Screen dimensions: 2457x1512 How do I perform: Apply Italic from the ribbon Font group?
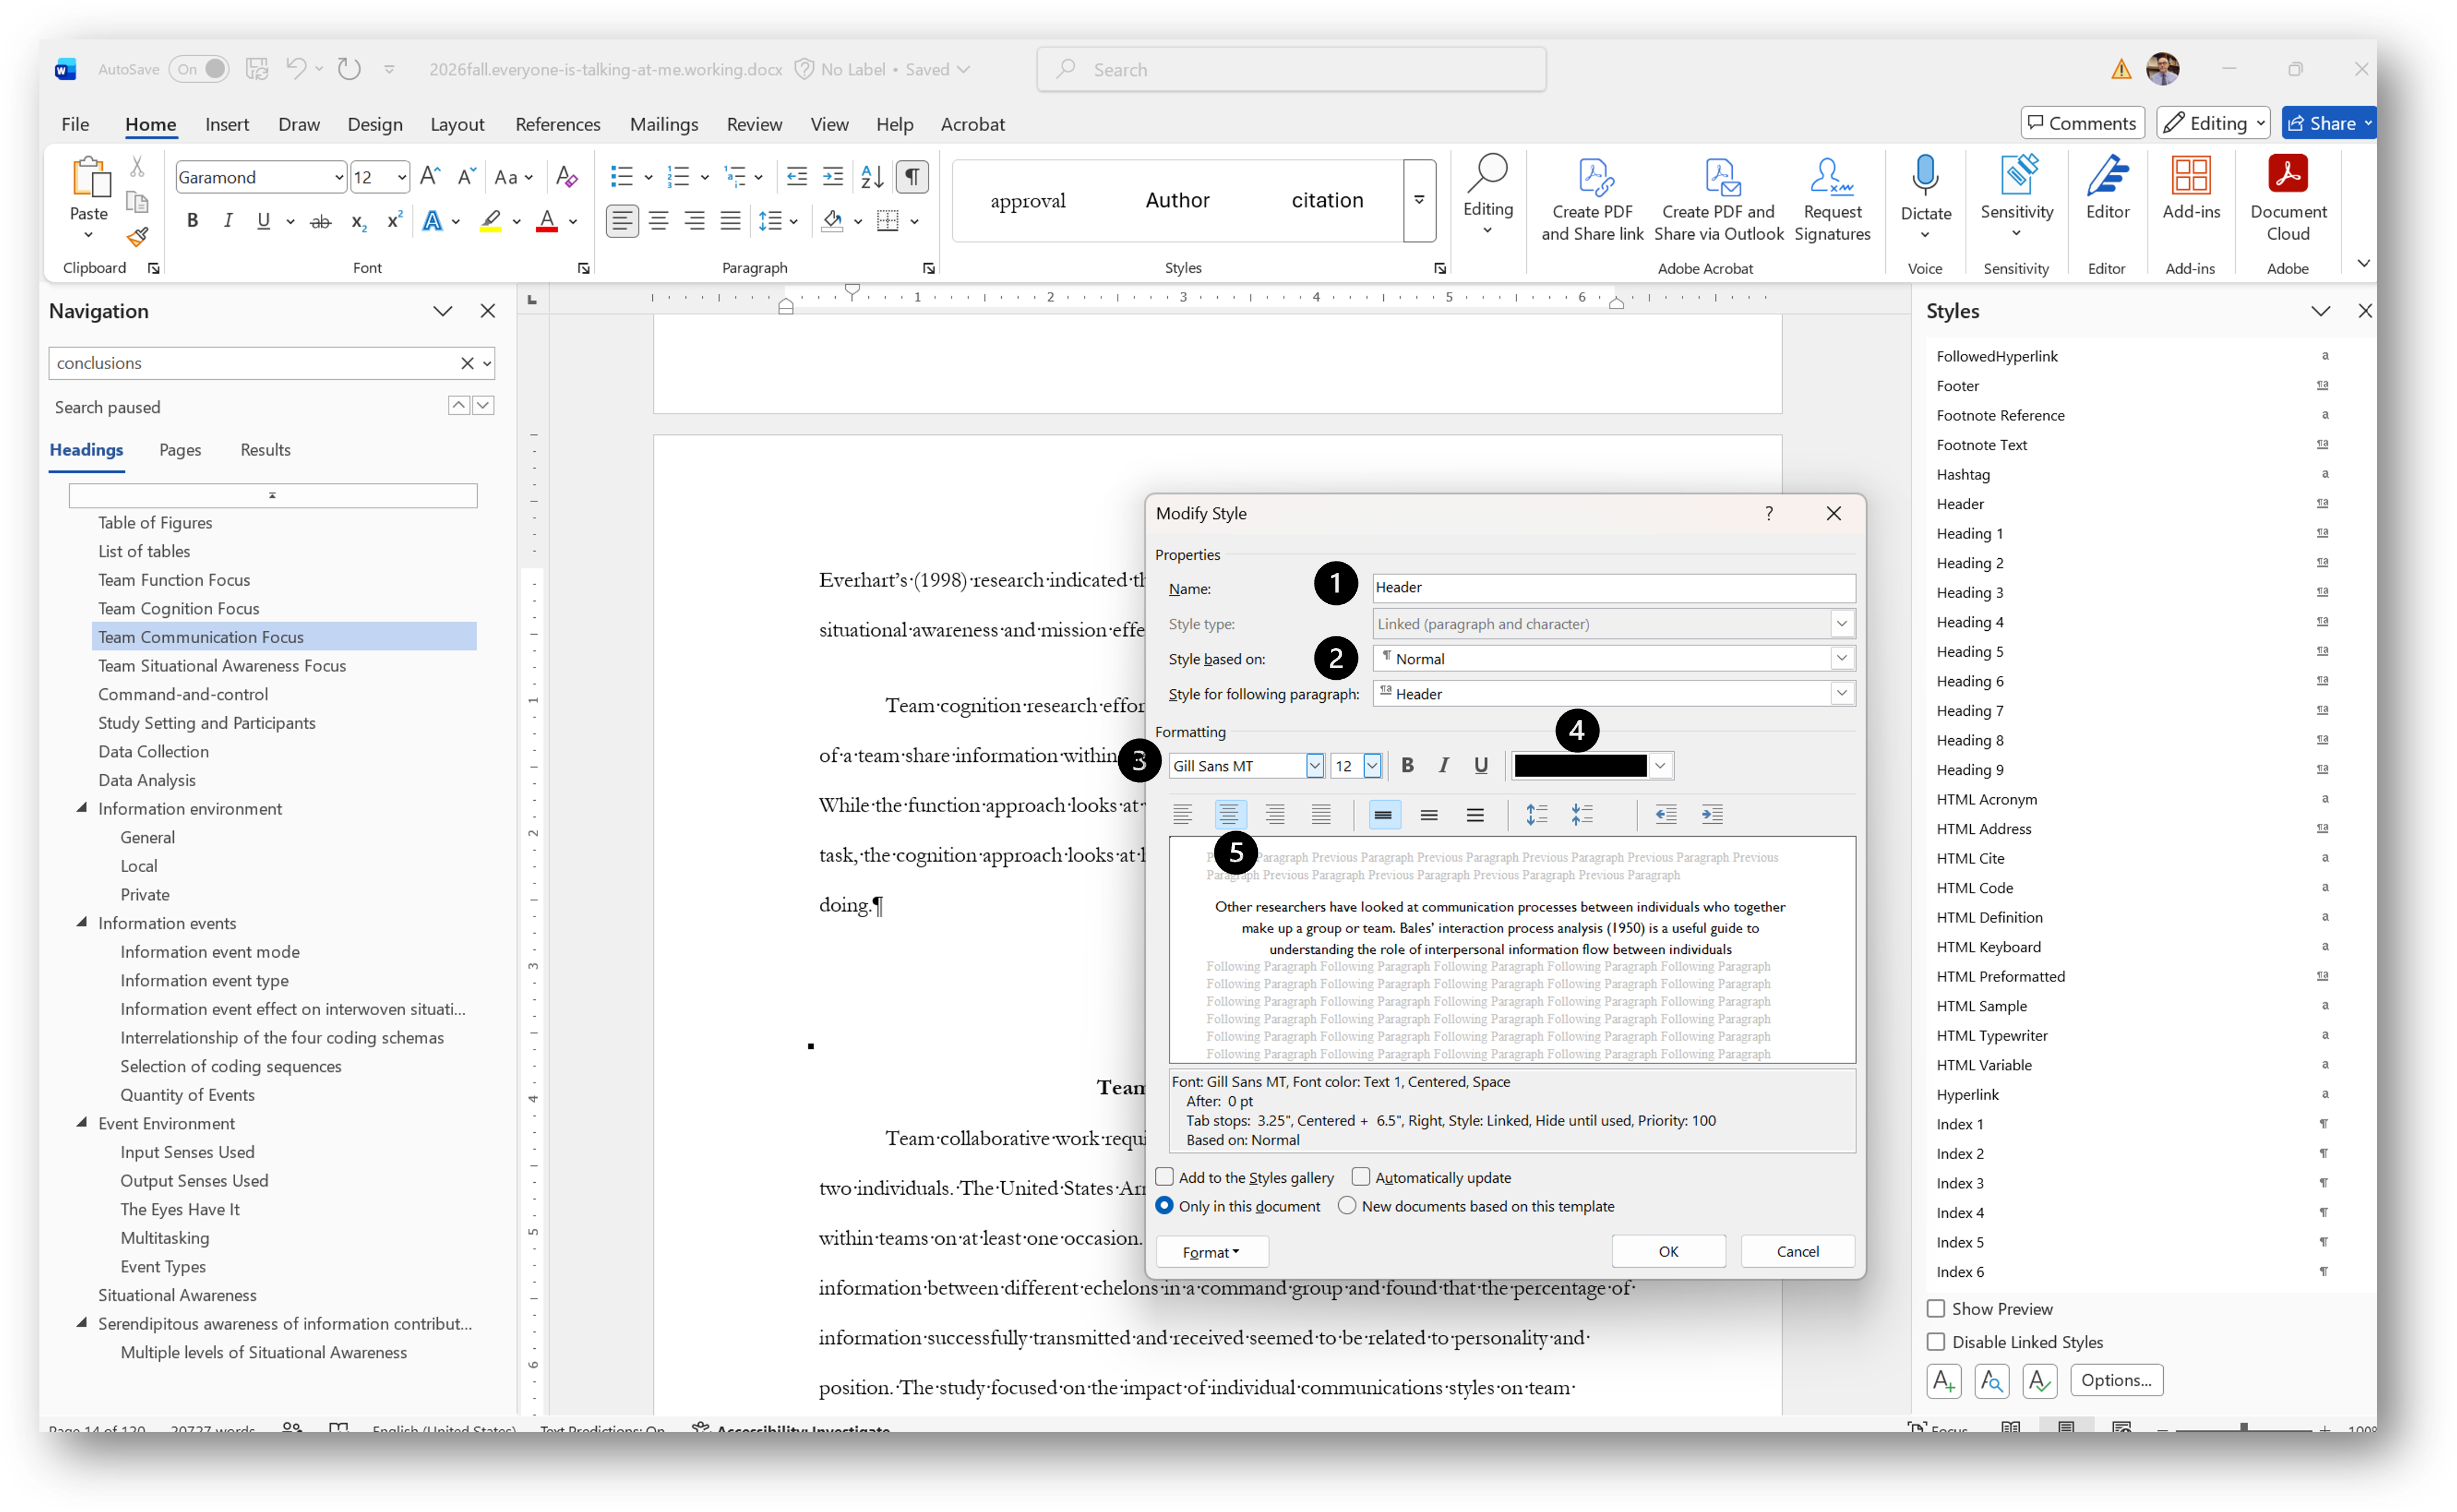point(228,221)
